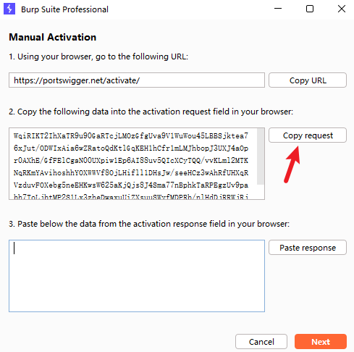Viewport: 354px width, 352px height.
Task: Focus the portswigger.net activate URL field
Action: coord(137,80)
